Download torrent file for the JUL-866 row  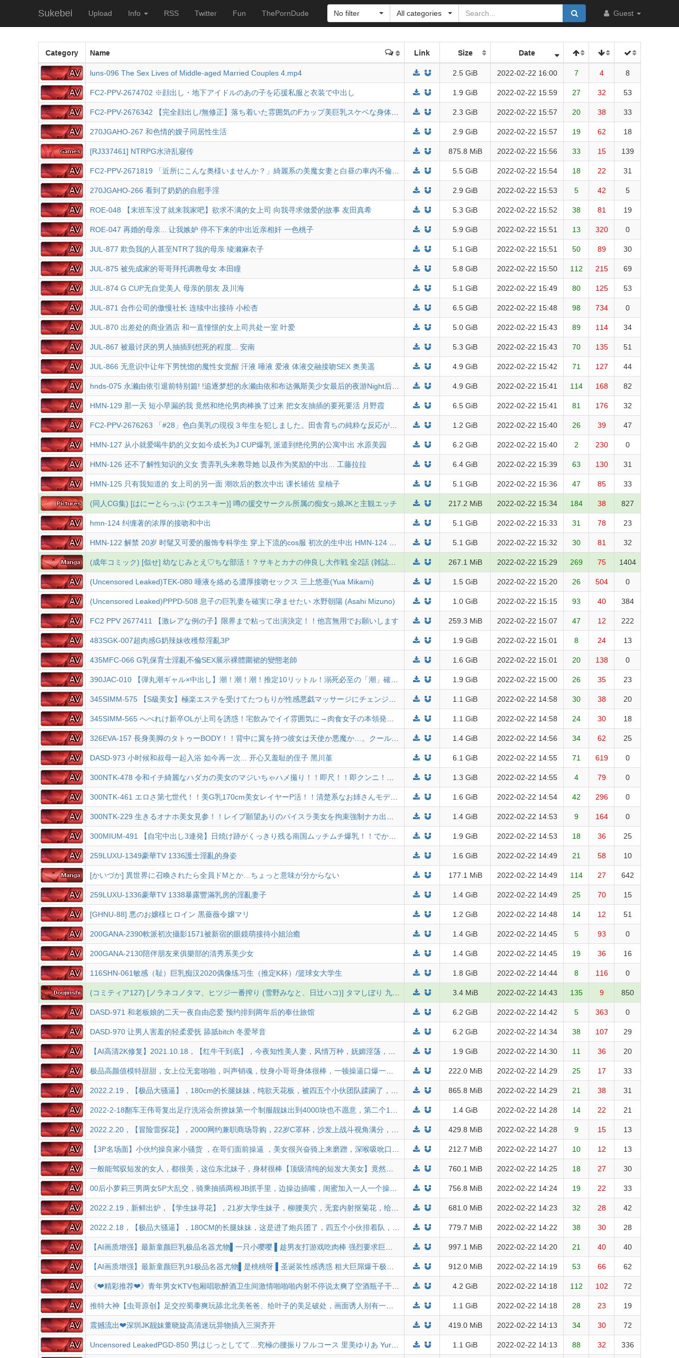pos(416,366)
